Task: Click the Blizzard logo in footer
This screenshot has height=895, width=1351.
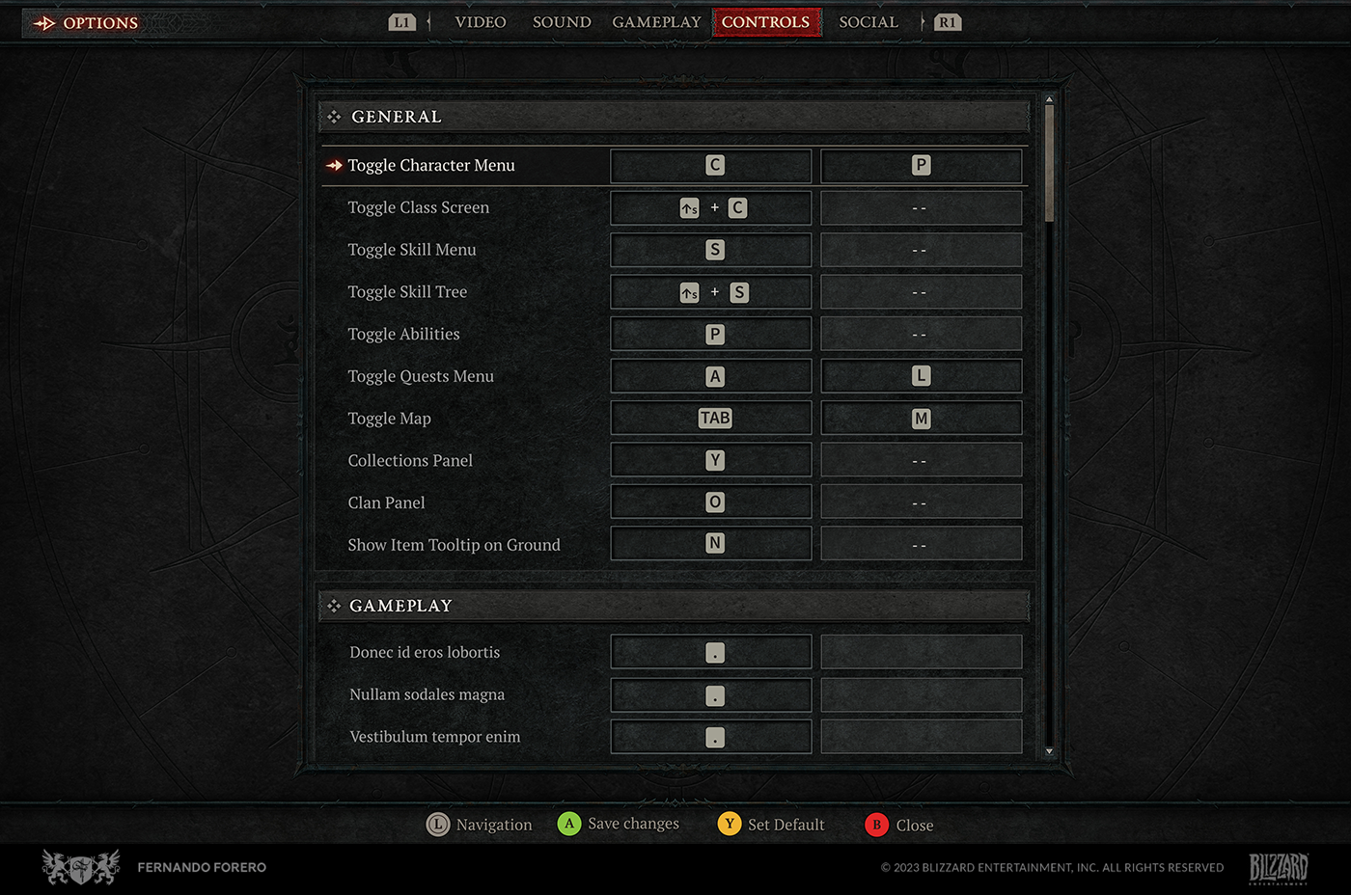Action: (x=1279, y=868)
